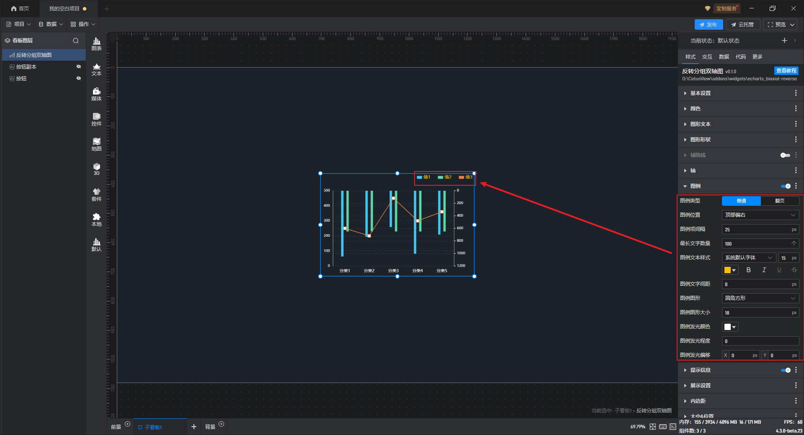The width and height of the screenshot is (804, 435).
Task: Disable the 提示信息 tooltip switch
Action: 786,370
